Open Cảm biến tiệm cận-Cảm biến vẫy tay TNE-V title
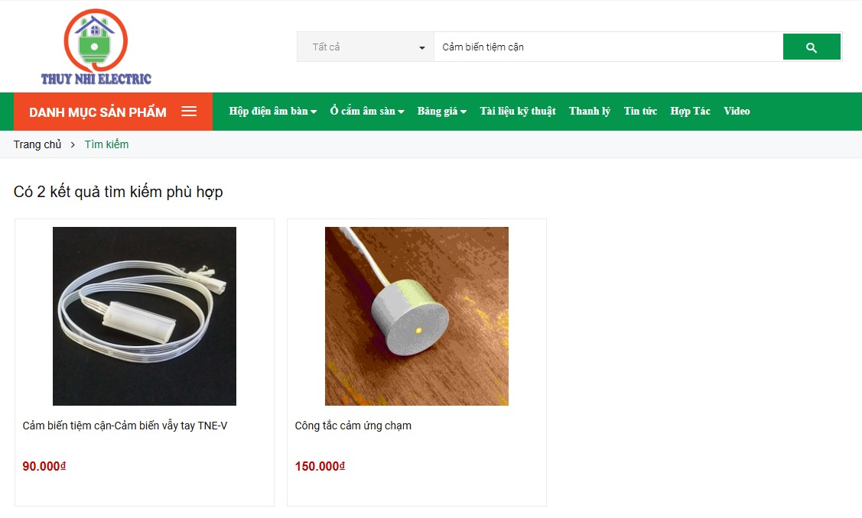Screen dimensions: 862x518 coord(125,426)
